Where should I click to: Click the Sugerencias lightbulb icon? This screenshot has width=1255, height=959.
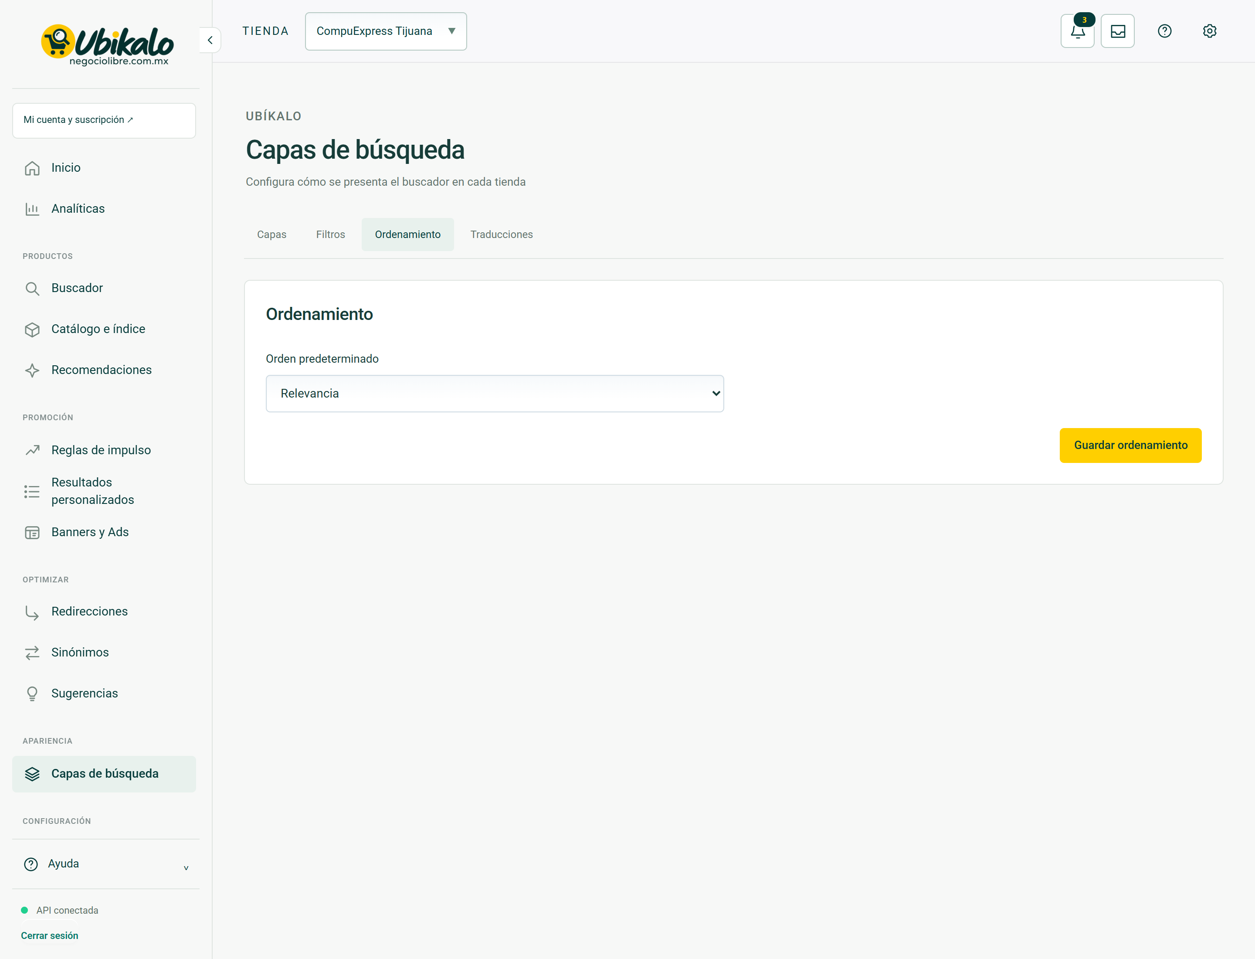[33, 694]
